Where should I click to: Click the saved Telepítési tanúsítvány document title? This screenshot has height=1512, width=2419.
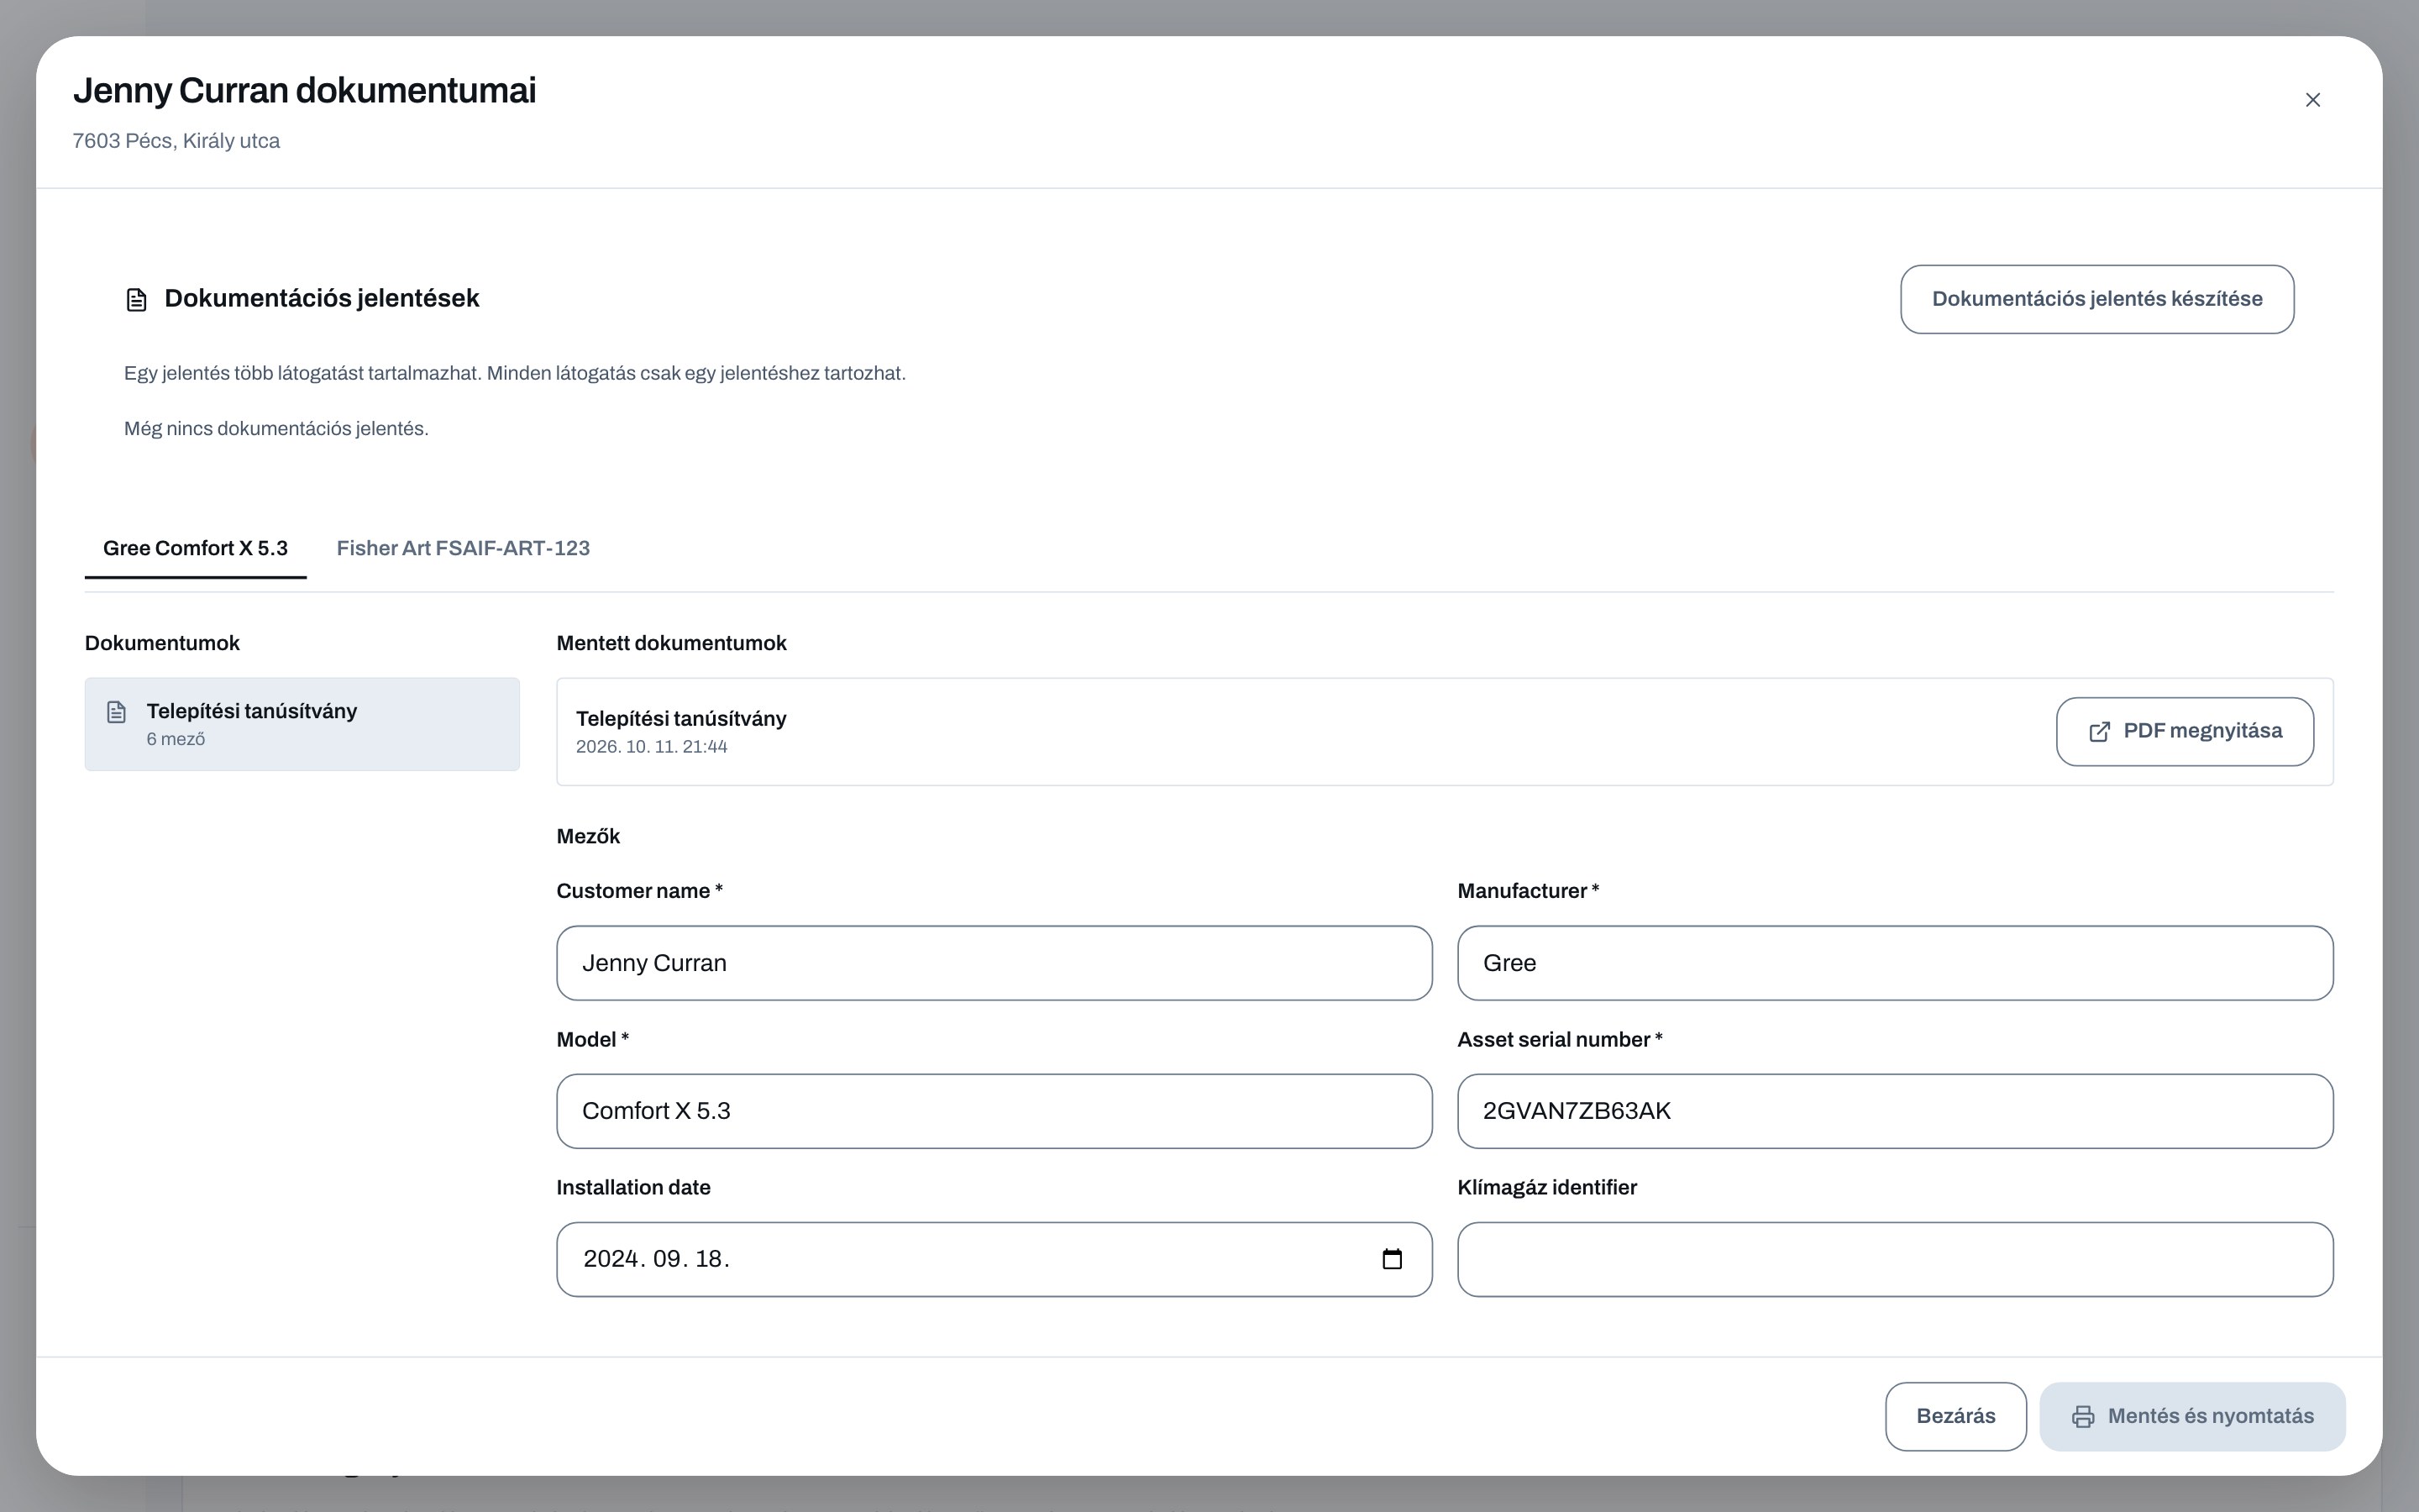tap(680, 719)
